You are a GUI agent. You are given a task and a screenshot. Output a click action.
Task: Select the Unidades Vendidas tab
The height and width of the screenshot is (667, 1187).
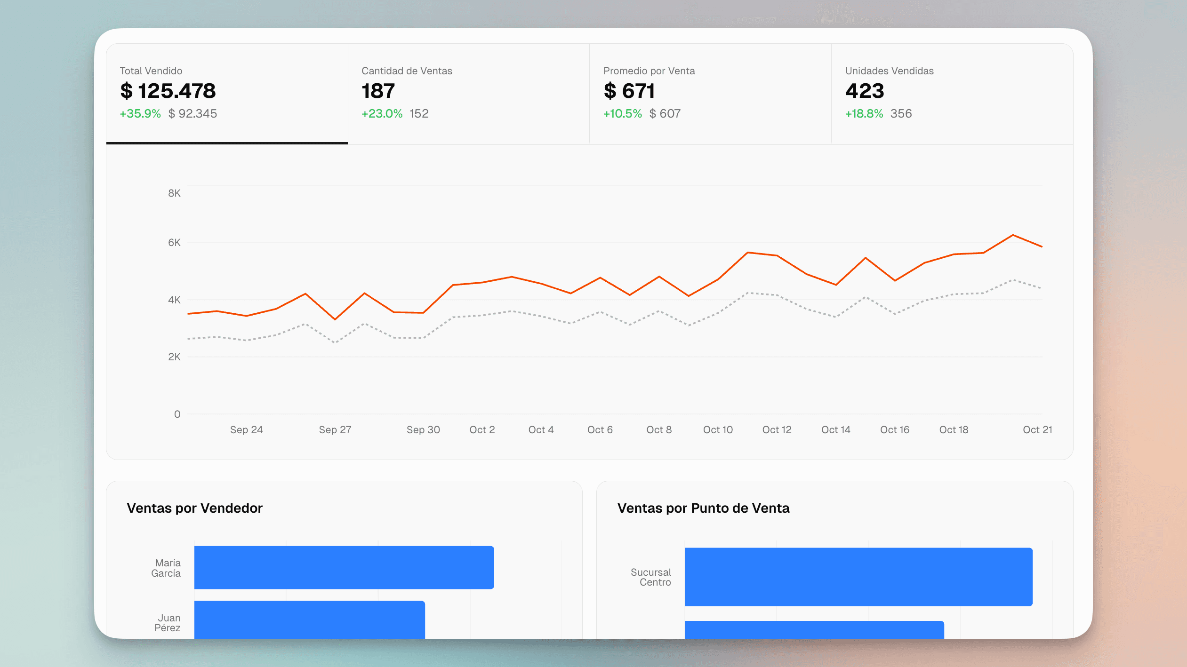[x=952, y=93]
